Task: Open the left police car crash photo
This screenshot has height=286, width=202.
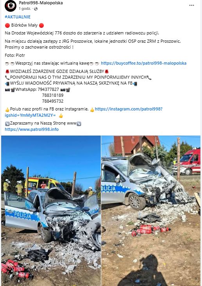Action: tap(51, 211)
